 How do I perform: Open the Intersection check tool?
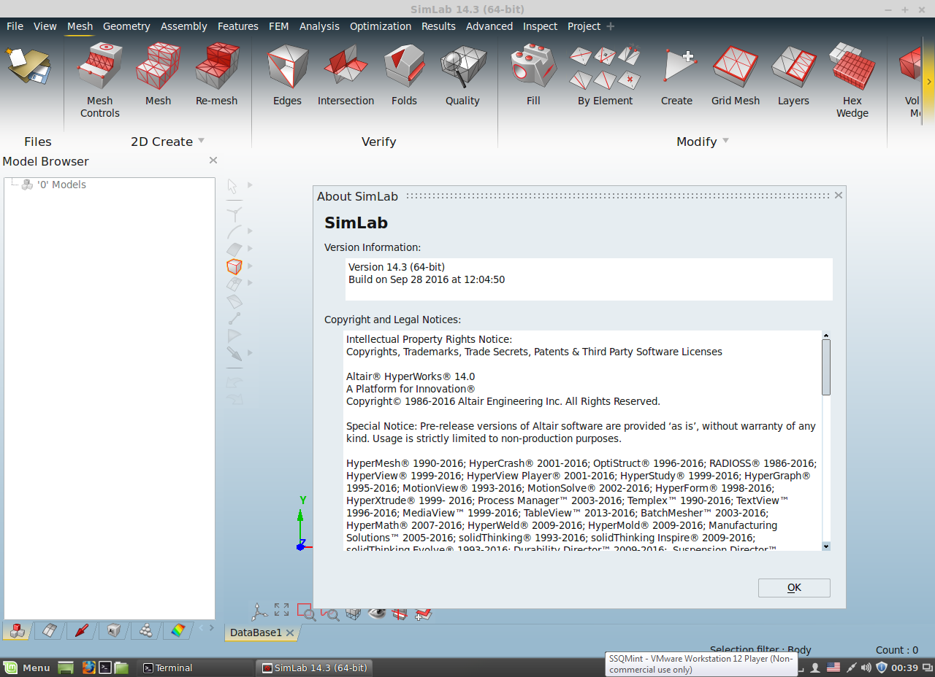click(x=346, y=74)
